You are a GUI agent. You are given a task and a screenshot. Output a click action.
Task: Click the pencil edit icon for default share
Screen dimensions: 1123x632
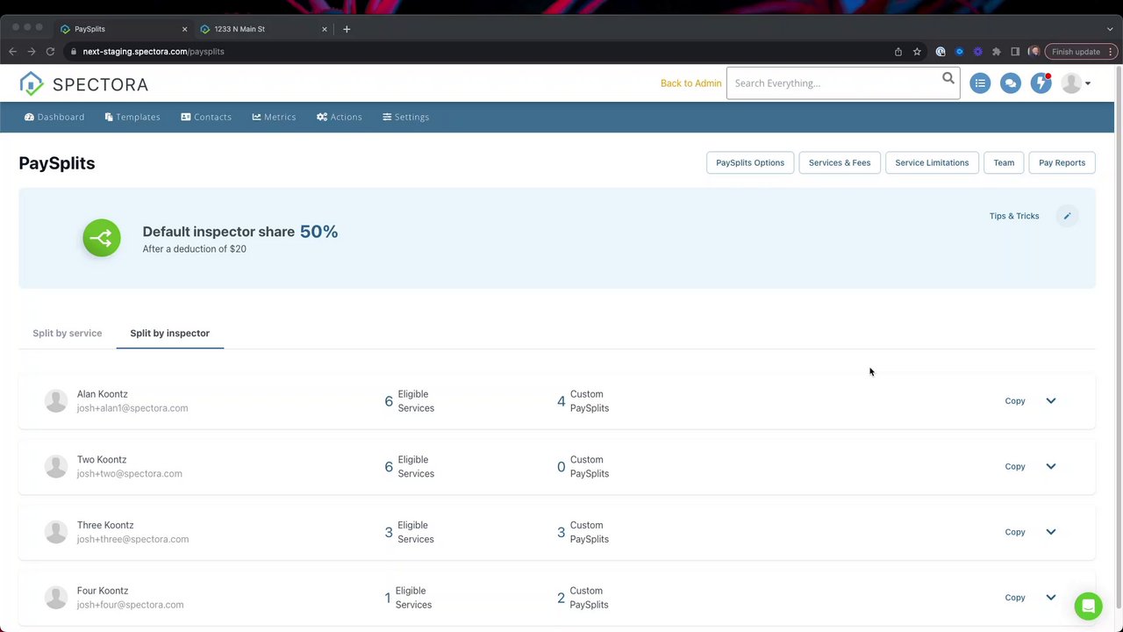click(x=1067, y=216)
